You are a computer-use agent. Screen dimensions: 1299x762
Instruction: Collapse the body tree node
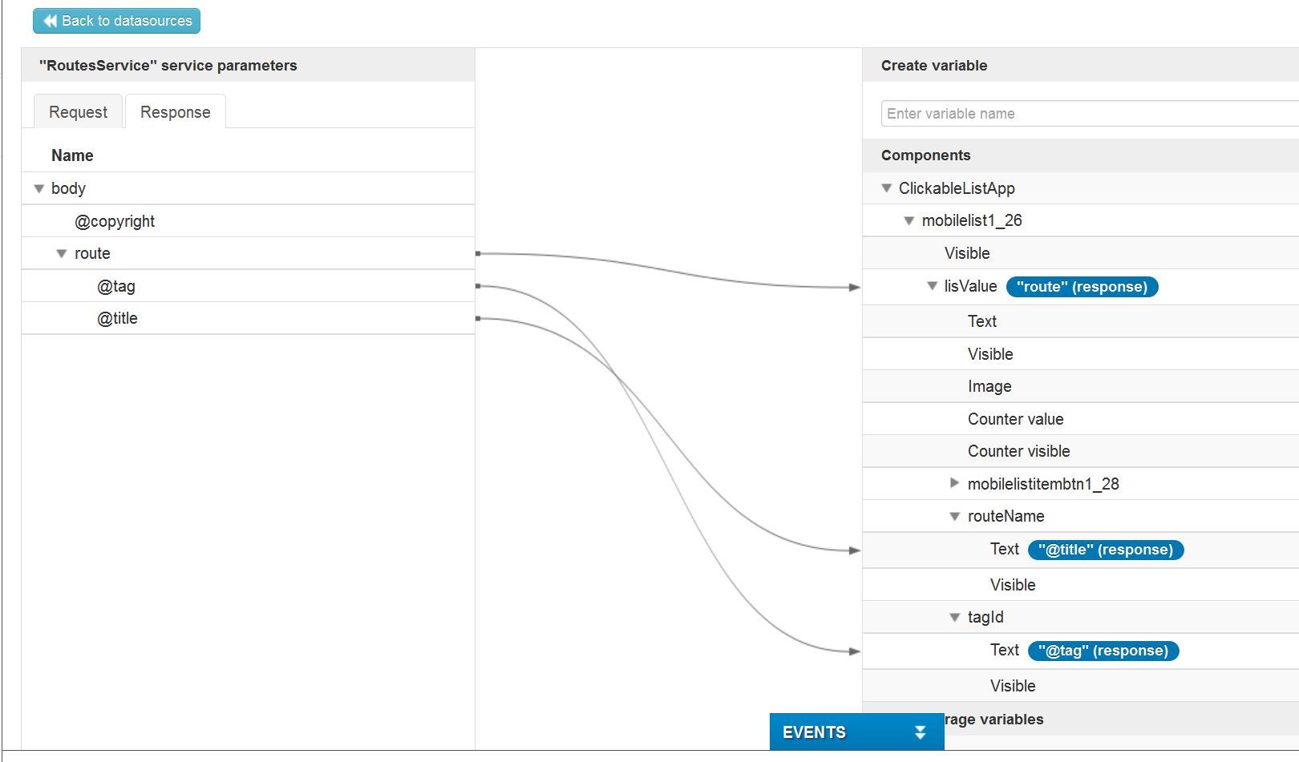tap(38, 189)
